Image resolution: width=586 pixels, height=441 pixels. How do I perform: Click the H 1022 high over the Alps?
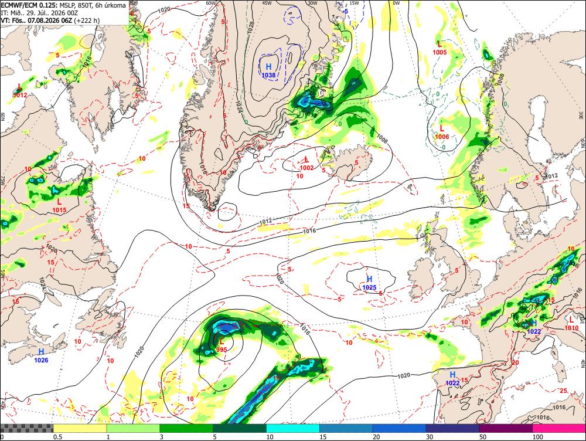(534, 327)
